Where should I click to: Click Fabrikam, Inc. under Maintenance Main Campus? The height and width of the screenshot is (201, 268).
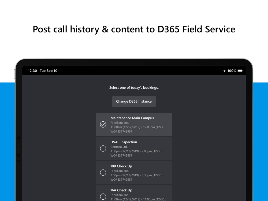120,123
